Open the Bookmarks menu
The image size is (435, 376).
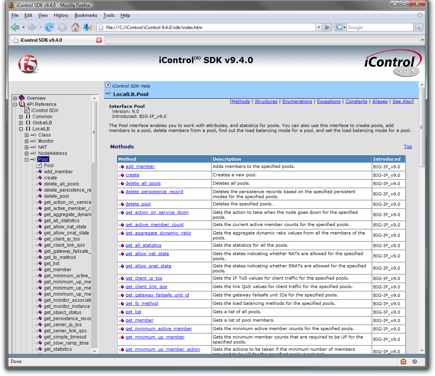click(x=86, y=15)
